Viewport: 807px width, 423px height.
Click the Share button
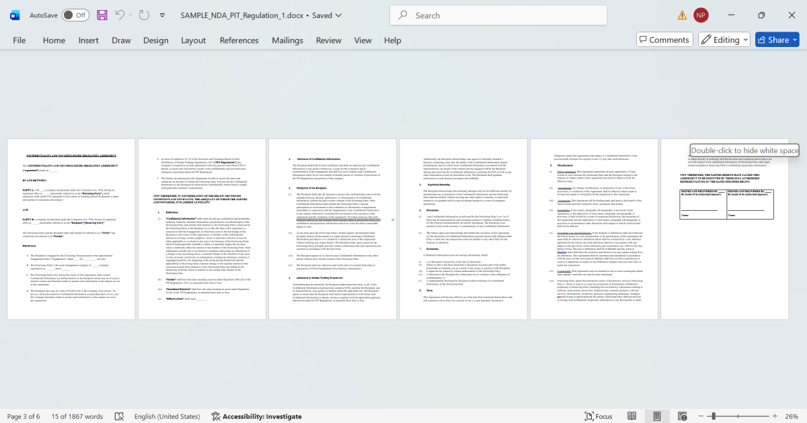pyautogui.click(x=777, y=40)
